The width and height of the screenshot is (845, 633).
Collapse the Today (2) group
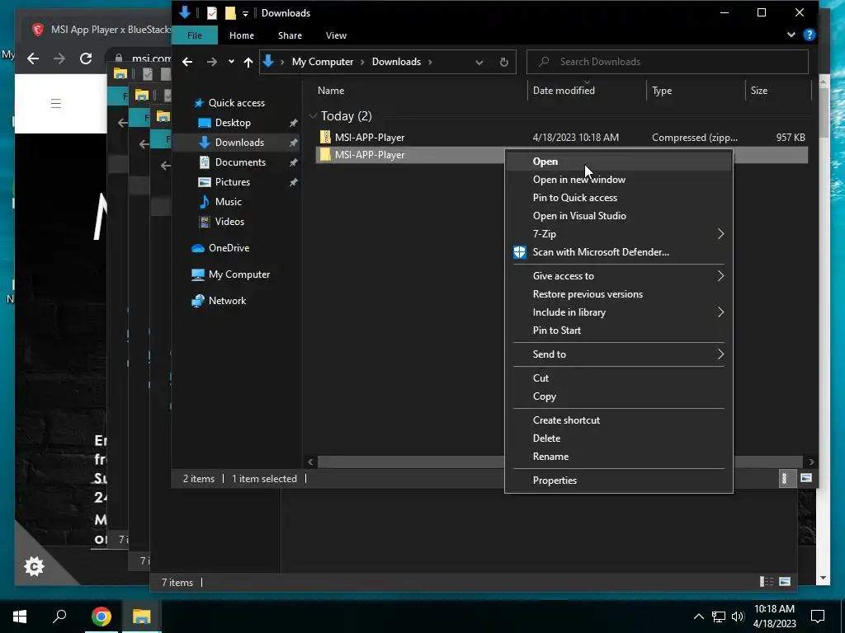click(313, 116)
